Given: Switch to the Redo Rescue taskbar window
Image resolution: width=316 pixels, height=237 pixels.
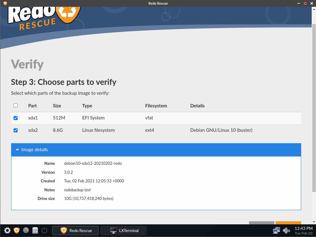Looking at the screenshot, I should pyautogui.click(x=75, y=230).
